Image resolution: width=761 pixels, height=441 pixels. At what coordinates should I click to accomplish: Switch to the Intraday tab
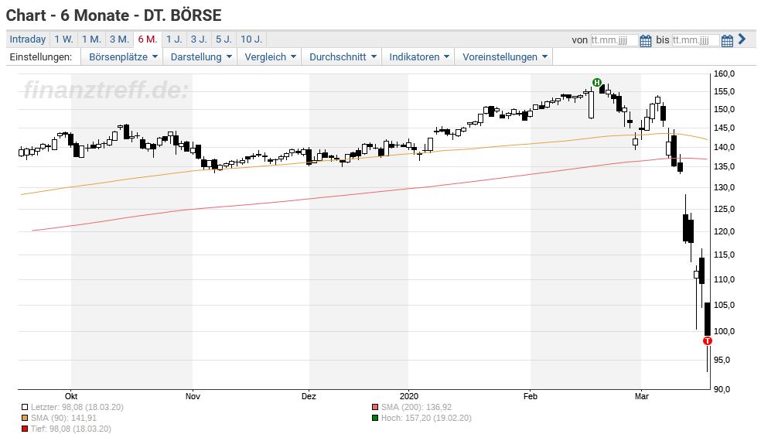(x=28, y=39)
